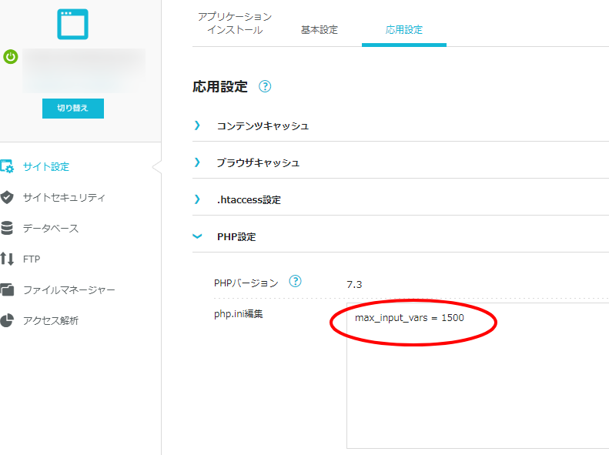Click the PHPバージョン label

[246, 283]
